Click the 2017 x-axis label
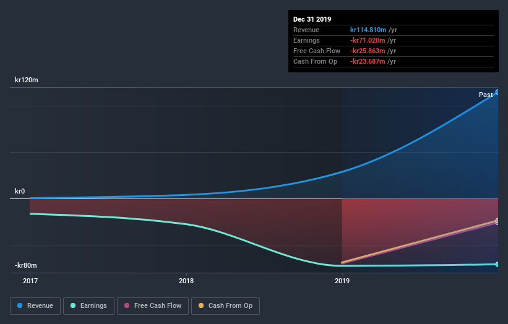This screenshot has height=324, width=508. click(x=30, y=281)
